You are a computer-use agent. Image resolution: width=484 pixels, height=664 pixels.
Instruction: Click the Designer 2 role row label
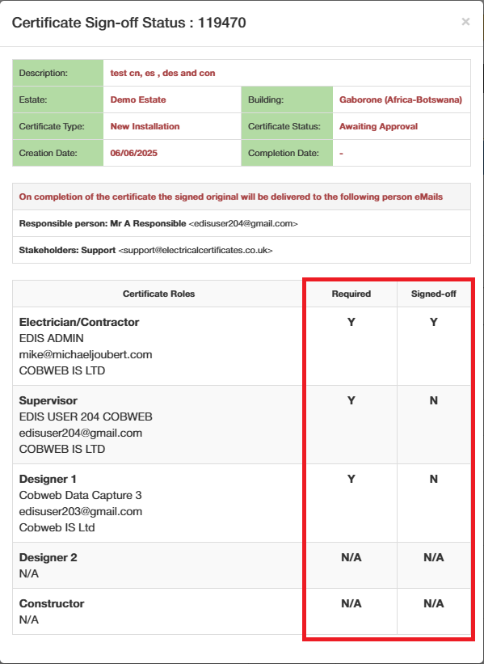[x=48, y=557]
